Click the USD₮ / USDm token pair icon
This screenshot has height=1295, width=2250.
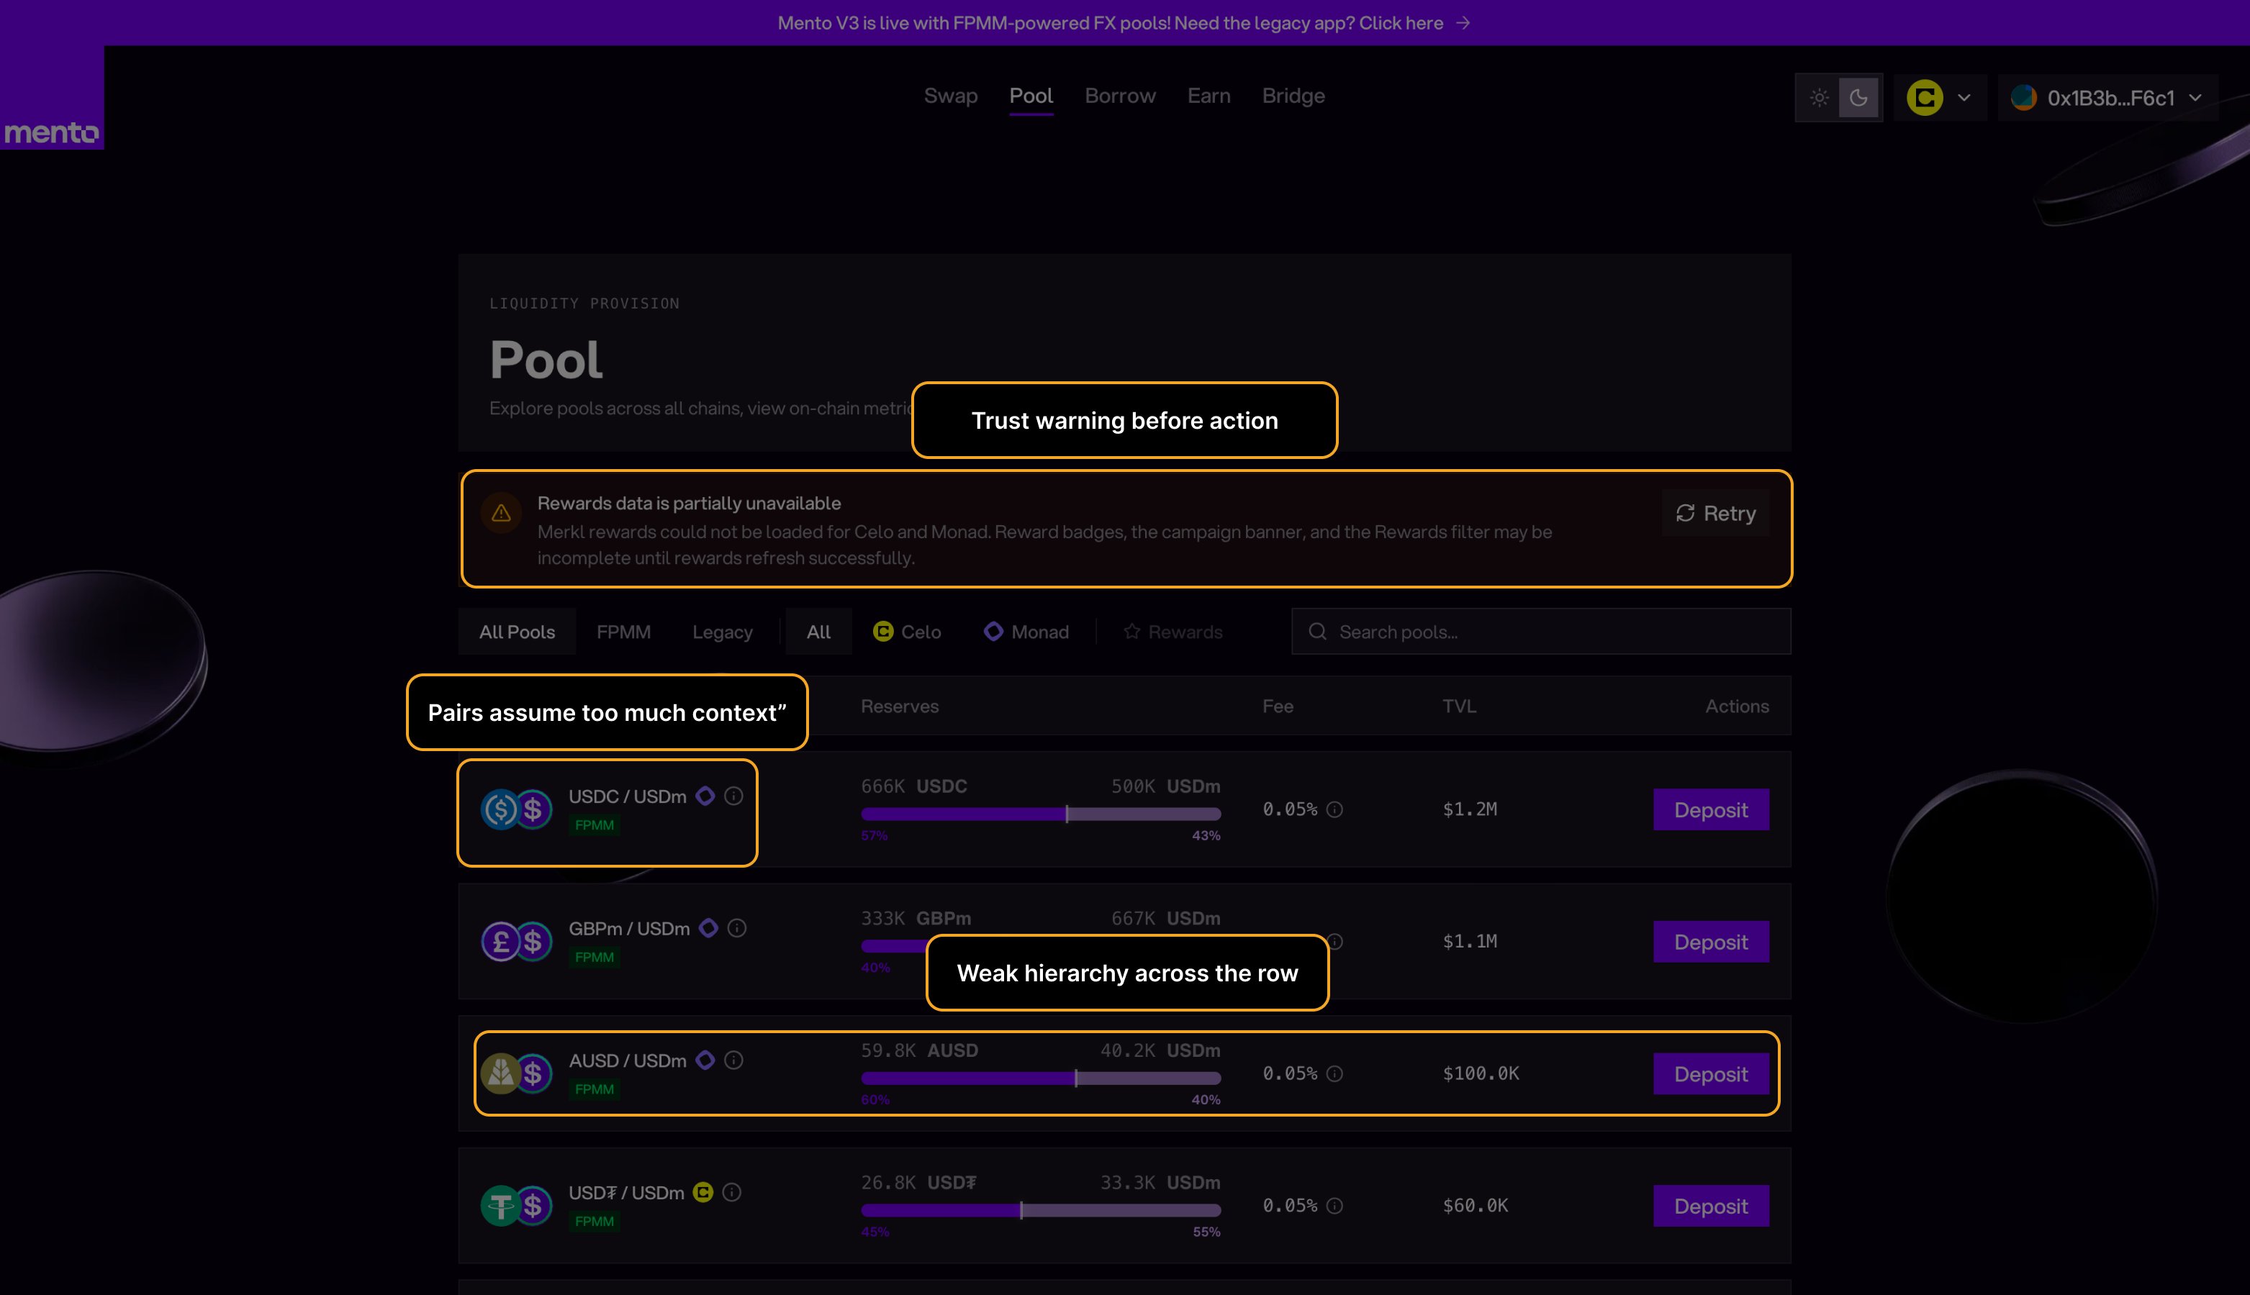(x=516, y=1206)
